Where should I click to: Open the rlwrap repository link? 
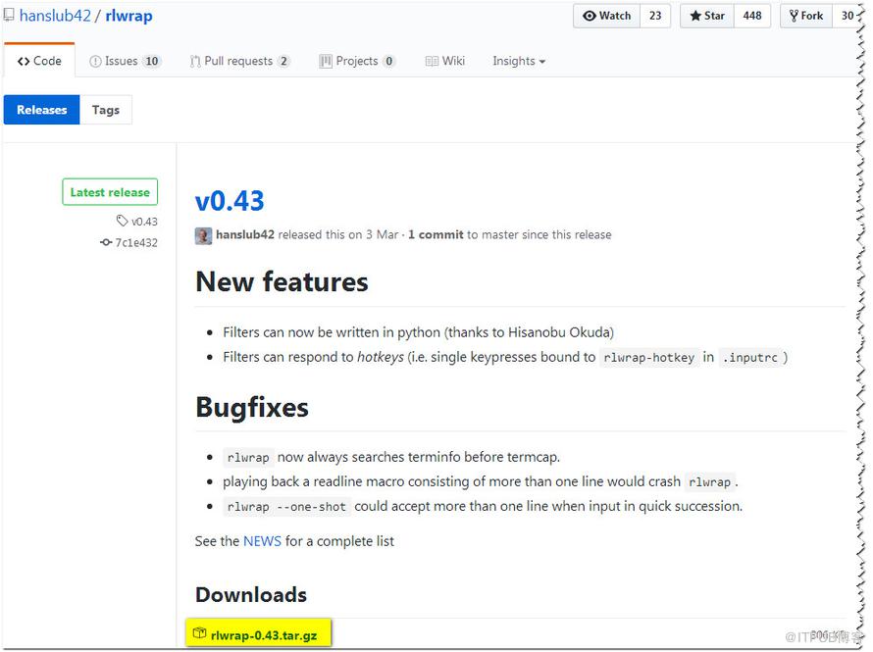[x=128, y=16]
